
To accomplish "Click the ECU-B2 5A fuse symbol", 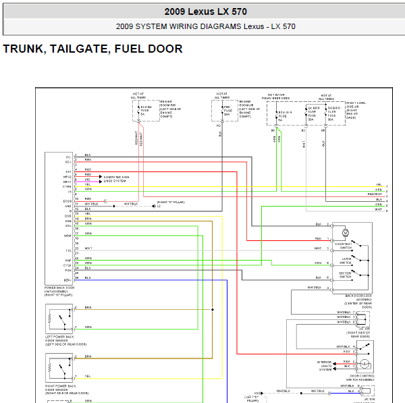I will 138,111.
